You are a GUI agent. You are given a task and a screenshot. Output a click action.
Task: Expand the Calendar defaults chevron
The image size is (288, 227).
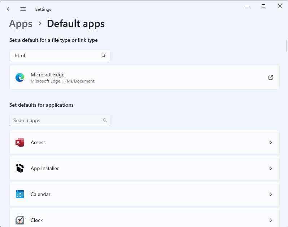click(x=271, y=194)
